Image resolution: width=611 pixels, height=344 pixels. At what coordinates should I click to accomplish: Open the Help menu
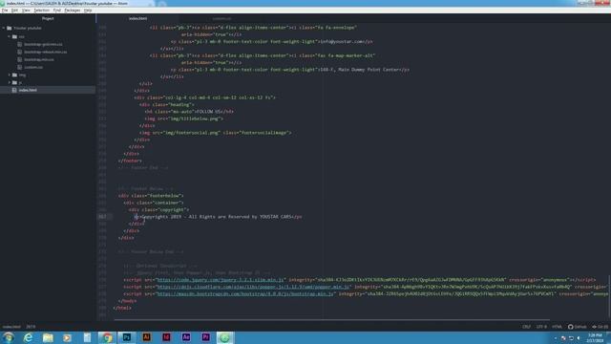(88, 11)
